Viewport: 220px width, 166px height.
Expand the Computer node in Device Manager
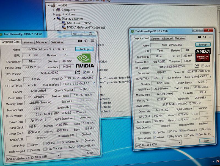click(x=54, y=10)
